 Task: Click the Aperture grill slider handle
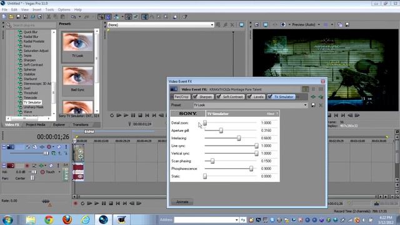click(221, 131)
